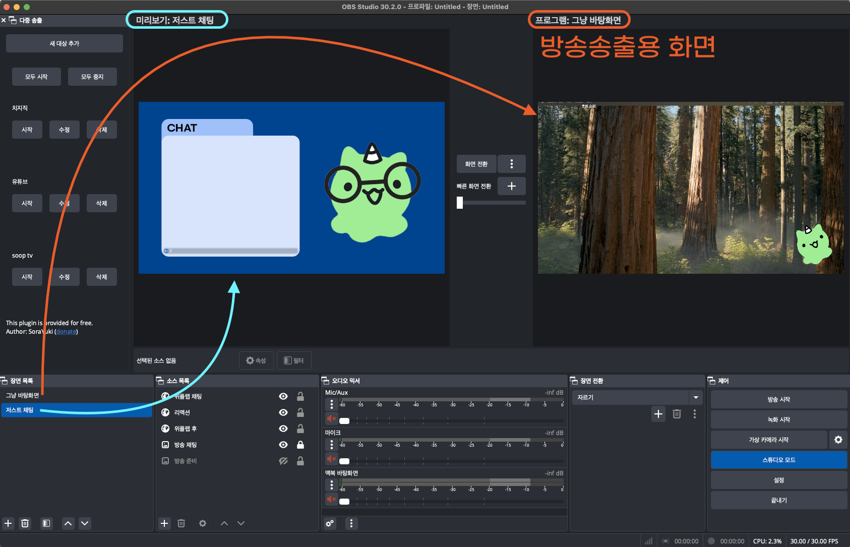Screen dimensions: 850x547
Task: Move the source up in the source list
Action: (224, 523)
